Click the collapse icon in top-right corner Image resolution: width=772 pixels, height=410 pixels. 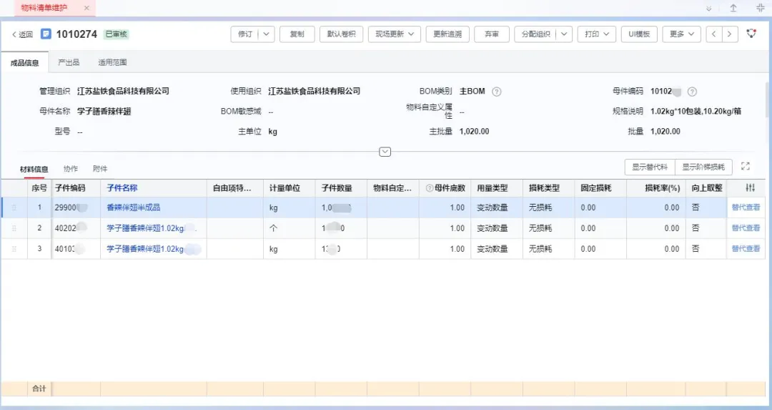760,8
